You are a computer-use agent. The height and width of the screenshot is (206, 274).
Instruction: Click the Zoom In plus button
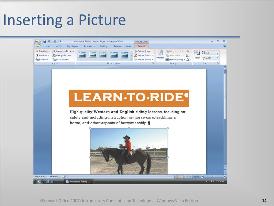(x=224, y=176)
